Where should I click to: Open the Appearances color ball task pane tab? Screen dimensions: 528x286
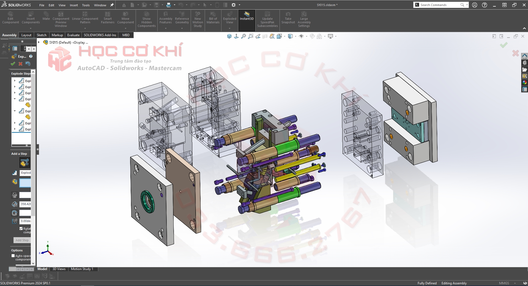point(524,83)
